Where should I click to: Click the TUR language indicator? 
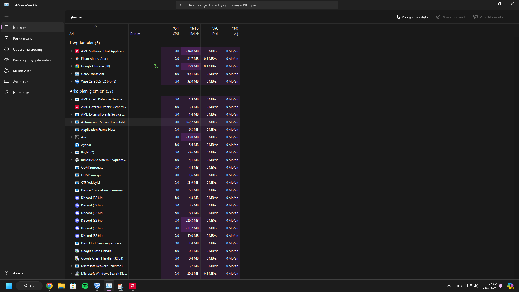pyautogui.click(x=459, y=286)
